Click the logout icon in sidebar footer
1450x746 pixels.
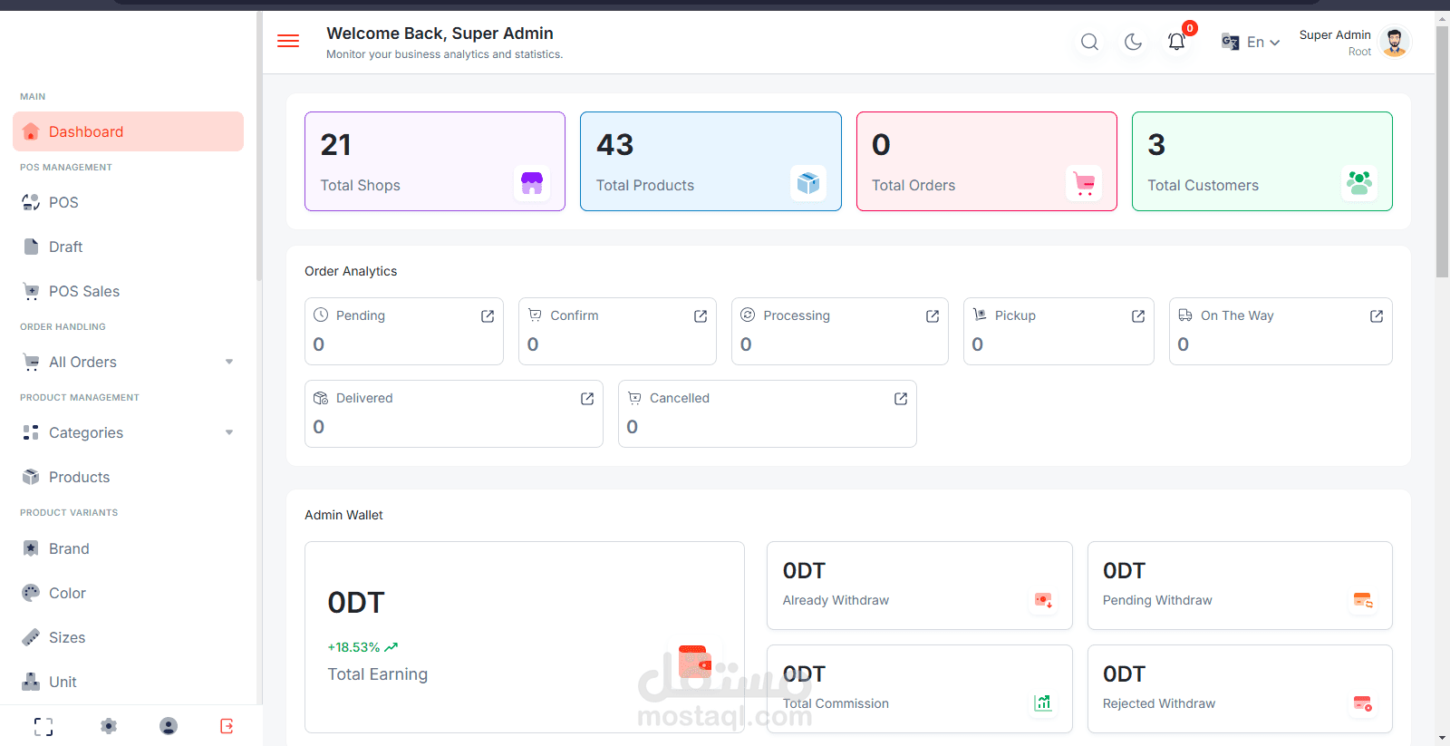coord(227,726)
